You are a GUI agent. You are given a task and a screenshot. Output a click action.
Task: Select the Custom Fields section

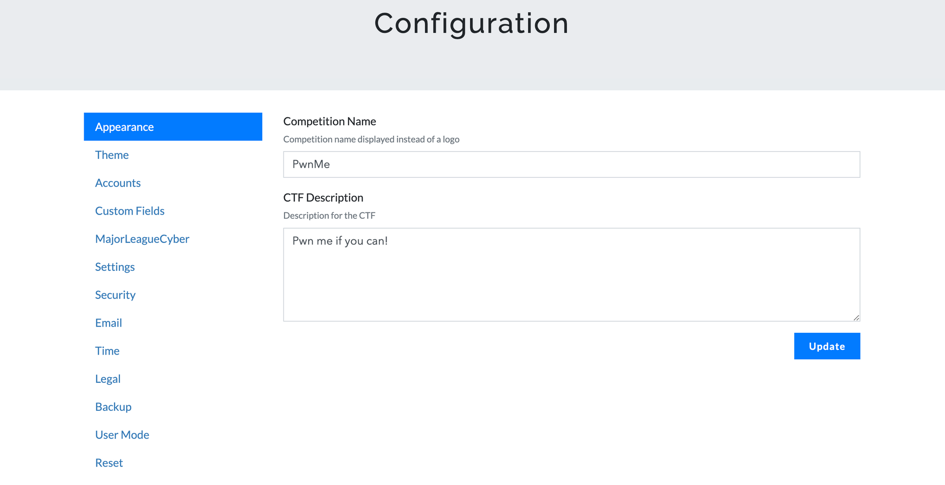pyautogui.click(x=129, y=210)
